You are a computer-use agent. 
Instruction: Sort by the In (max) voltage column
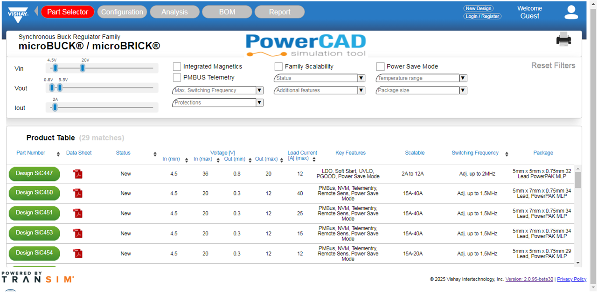(x=218, y=160)
